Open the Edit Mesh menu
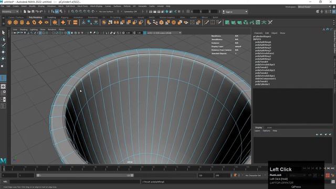Screen dimensions: 336x189 point(70,6)
